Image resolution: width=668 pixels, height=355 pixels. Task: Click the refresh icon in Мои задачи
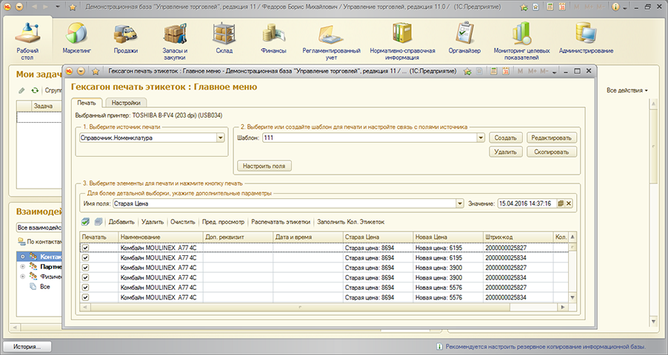(x=34, y=90)
